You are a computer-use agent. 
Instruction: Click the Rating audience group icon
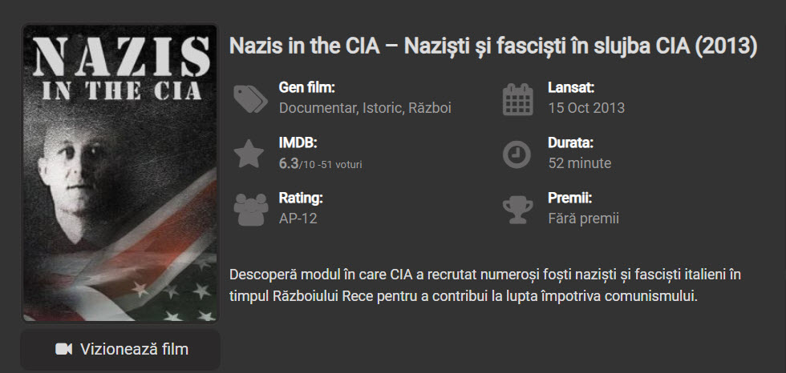click(x=249, y=208)
